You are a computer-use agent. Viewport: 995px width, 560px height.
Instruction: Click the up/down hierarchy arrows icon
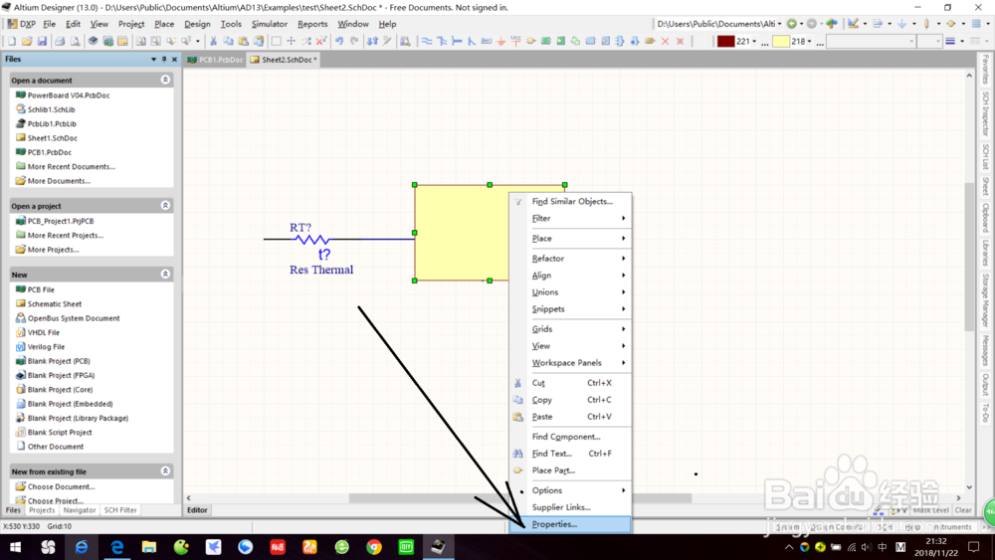click(372, 41)
